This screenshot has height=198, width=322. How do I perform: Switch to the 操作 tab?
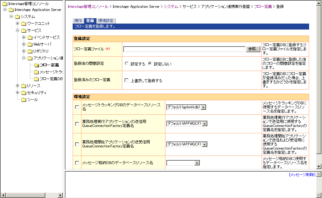coord(78,21)
